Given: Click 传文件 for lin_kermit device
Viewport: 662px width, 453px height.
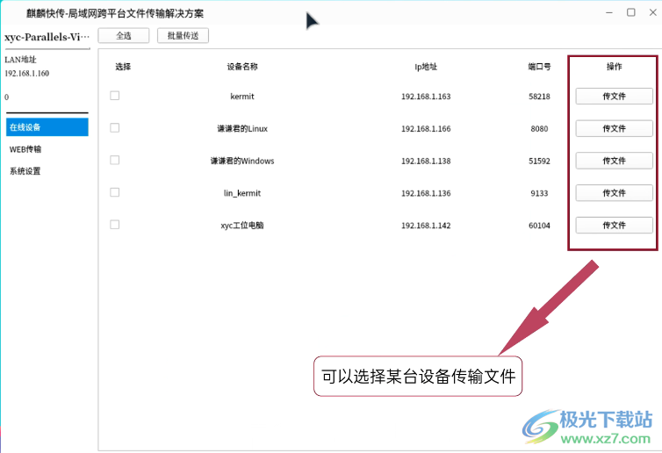Looking at the screenshot, I should [x=614, y=193].
